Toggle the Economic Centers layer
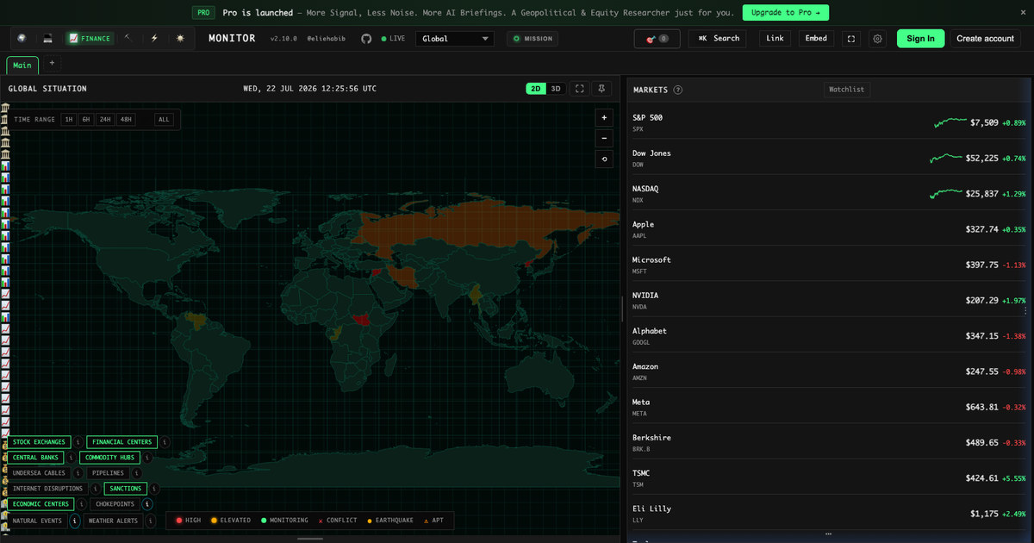The image size is (1034, 543). tap(40, 504)
